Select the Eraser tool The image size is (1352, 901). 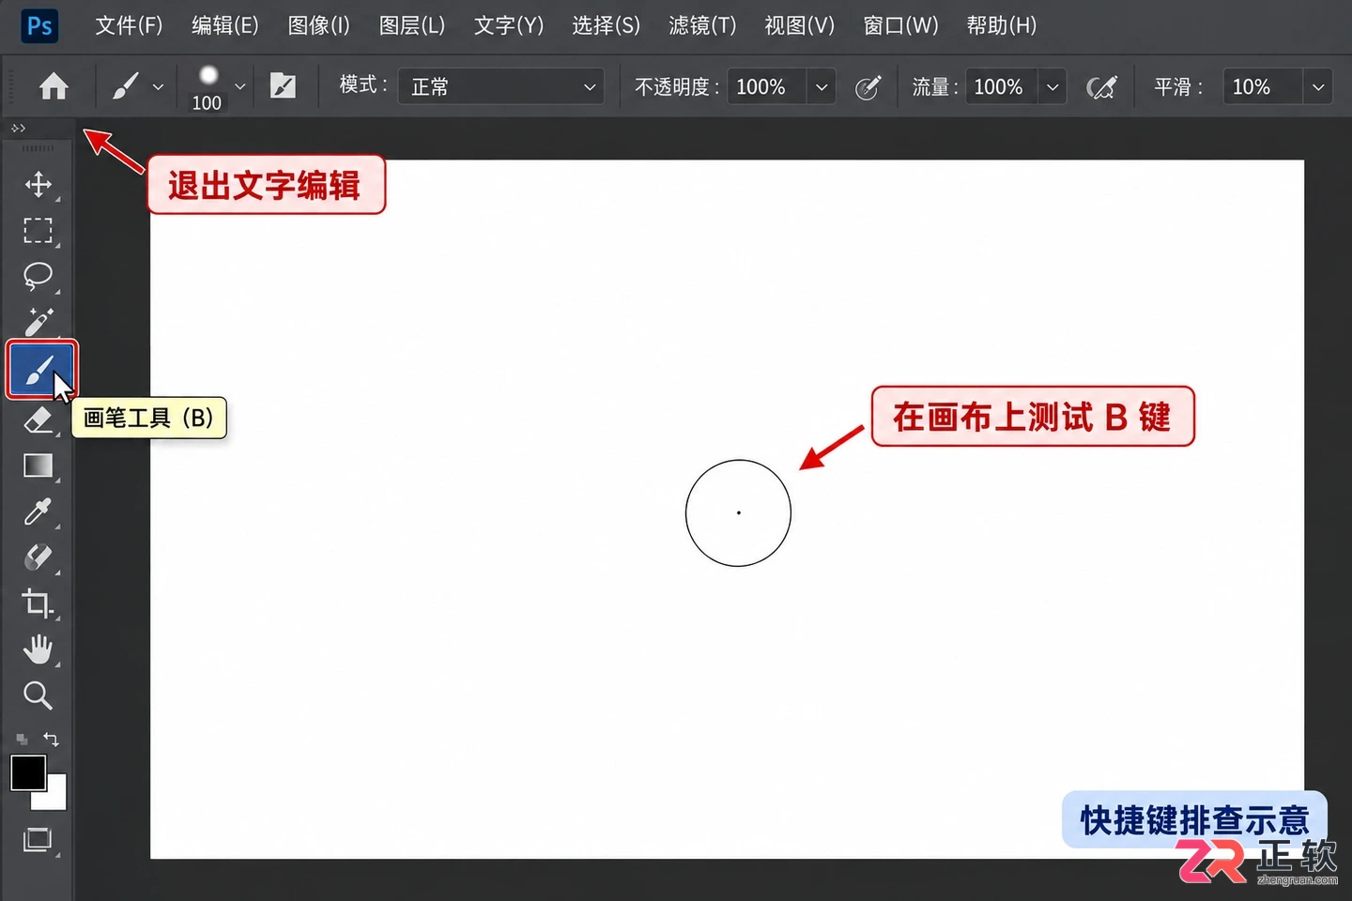pyautogui.click(x=38, y=419)
